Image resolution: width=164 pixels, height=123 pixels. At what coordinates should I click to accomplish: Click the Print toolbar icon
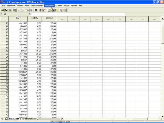coord(10,10)
